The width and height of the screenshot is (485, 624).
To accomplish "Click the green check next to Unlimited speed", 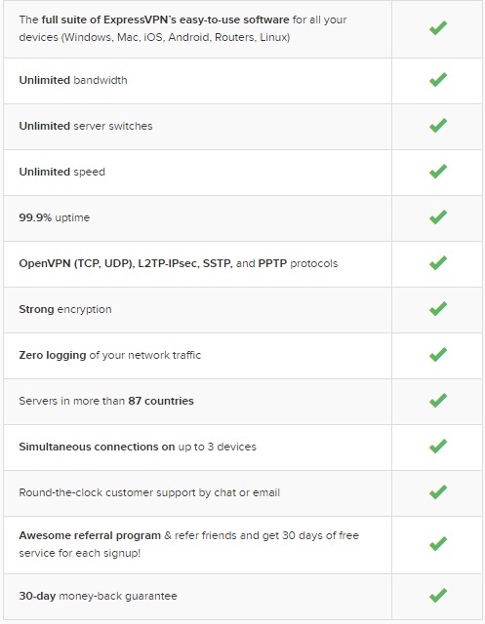I will [x=438, y=172].
